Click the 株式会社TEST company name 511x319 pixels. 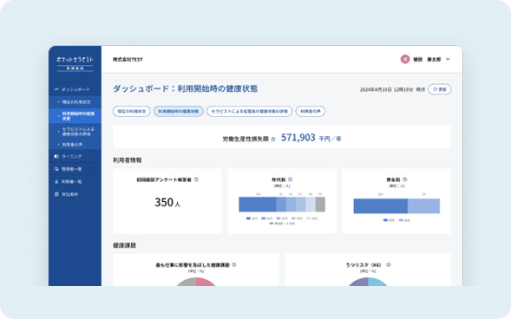pos(128,60)
